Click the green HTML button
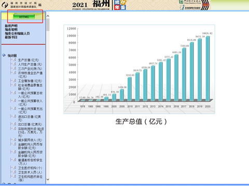This screenshot has height=186, width=249. click(x=24, y=17)
